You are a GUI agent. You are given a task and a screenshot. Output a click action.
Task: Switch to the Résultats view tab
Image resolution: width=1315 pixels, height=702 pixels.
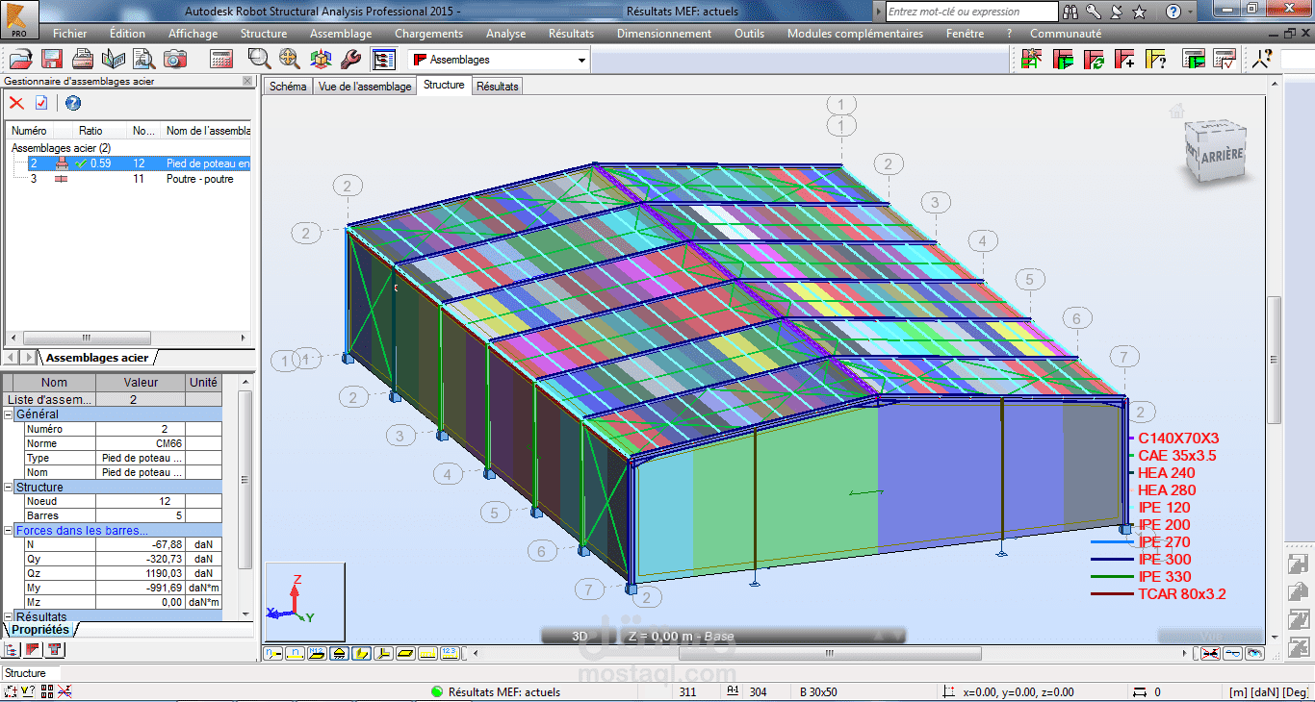click(497, 87)
